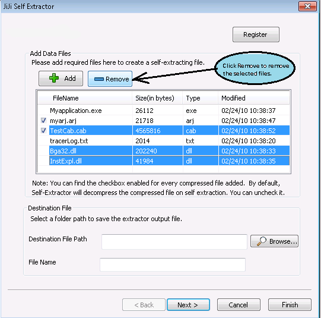
Task: Go to the Next step
Action: (x=188, y=305)
